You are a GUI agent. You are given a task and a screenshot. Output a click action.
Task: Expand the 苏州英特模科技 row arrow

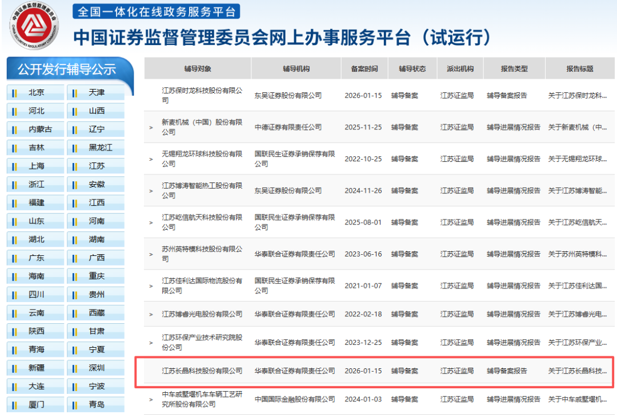tap(151, 254)
